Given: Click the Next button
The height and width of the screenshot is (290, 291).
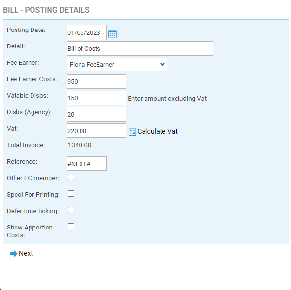Looking at the screenshot, I should pyautogui.click(x=21, y=254).
